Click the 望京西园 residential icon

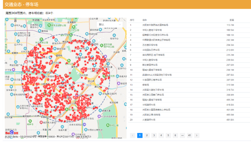100,30
